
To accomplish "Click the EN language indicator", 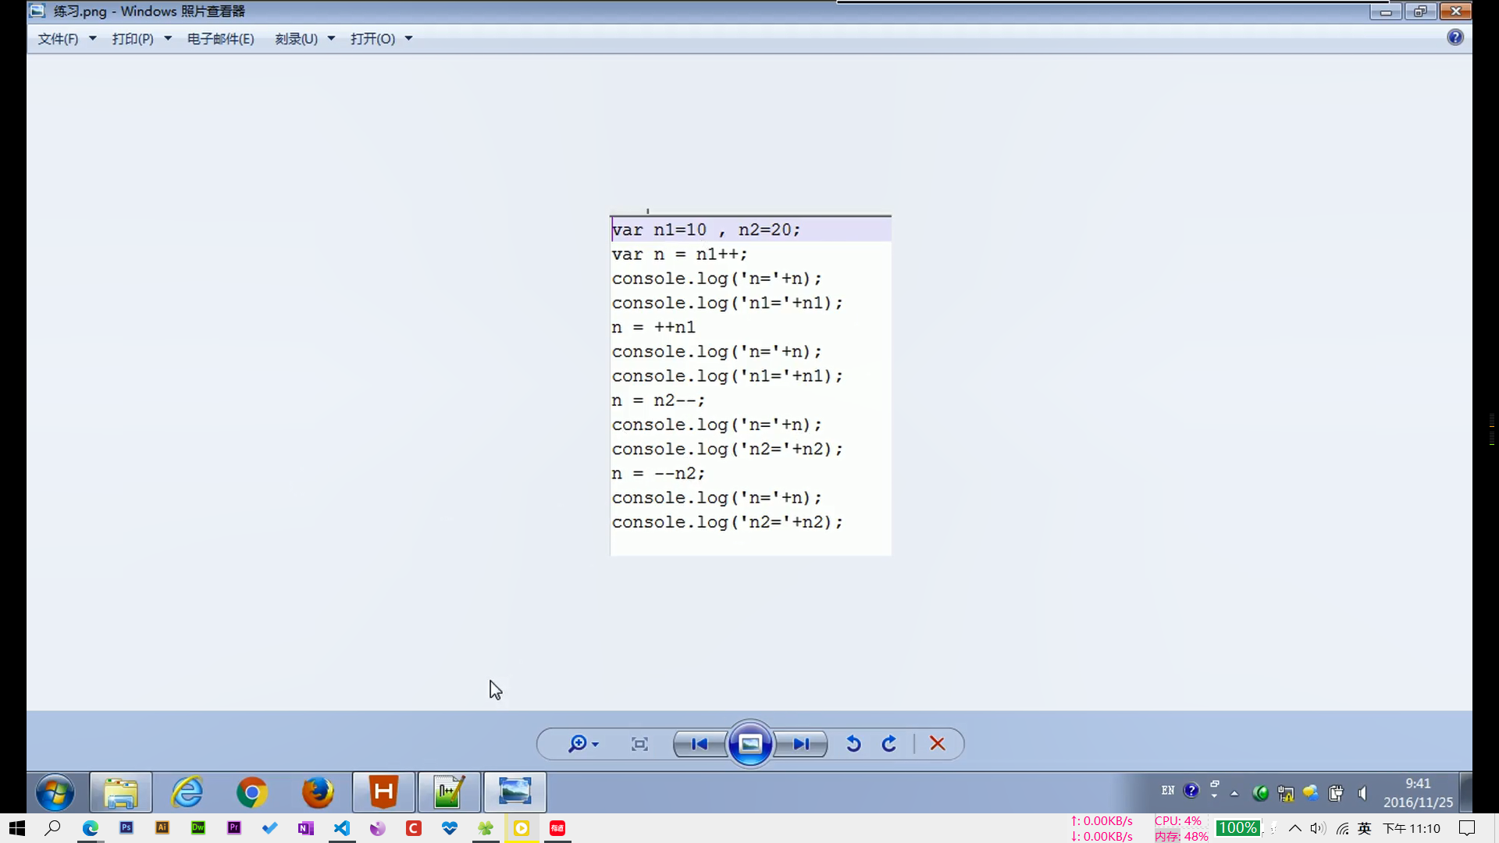I will pyautogui.click(x=1168, y=791).
